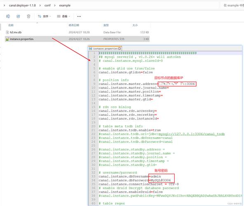Click the delete trash icon

pyautogui.click(x=28, y=16)
